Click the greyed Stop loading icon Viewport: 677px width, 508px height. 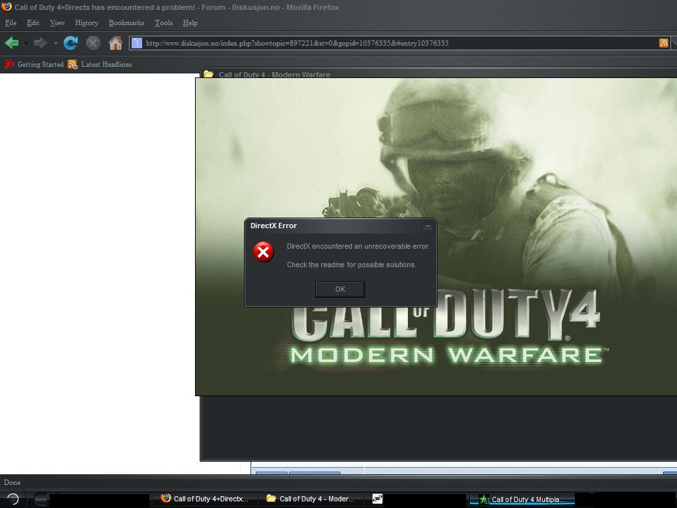(93, 43)
